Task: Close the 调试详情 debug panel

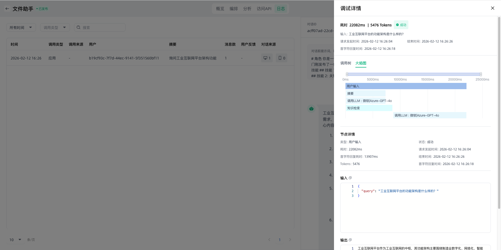Action: pyautogui.click(x=492, y=8)
